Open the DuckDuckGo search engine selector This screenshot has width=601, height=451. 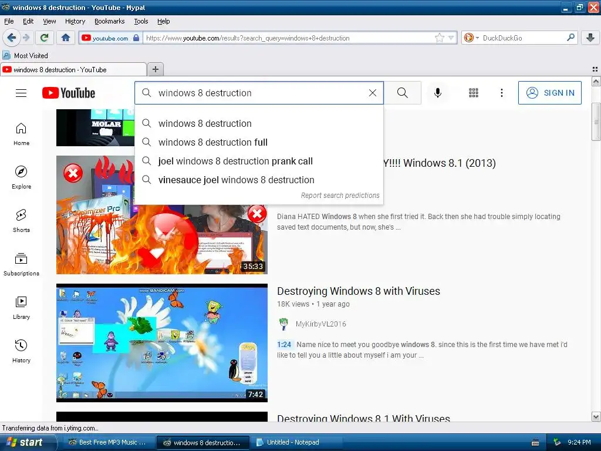click(471, 38)
